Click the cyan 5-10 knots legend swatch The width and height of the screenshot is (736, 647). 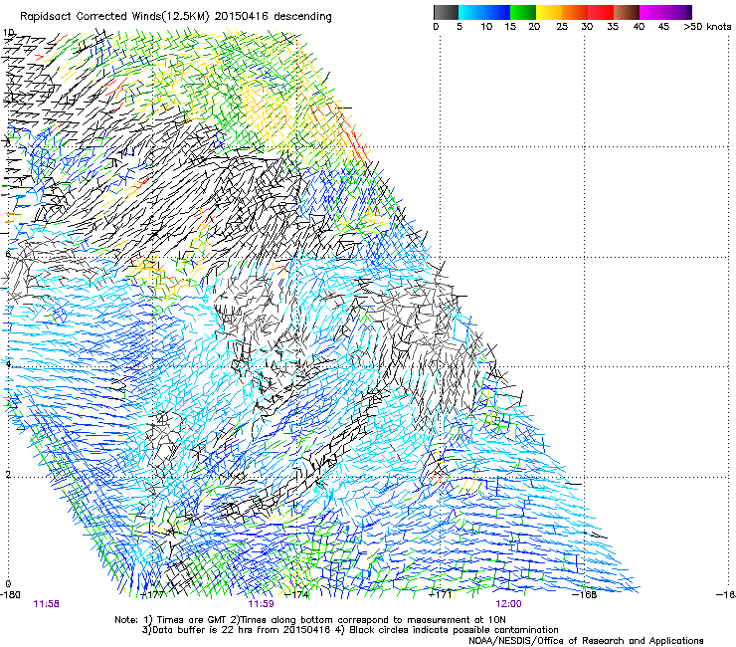pos(471,12)
